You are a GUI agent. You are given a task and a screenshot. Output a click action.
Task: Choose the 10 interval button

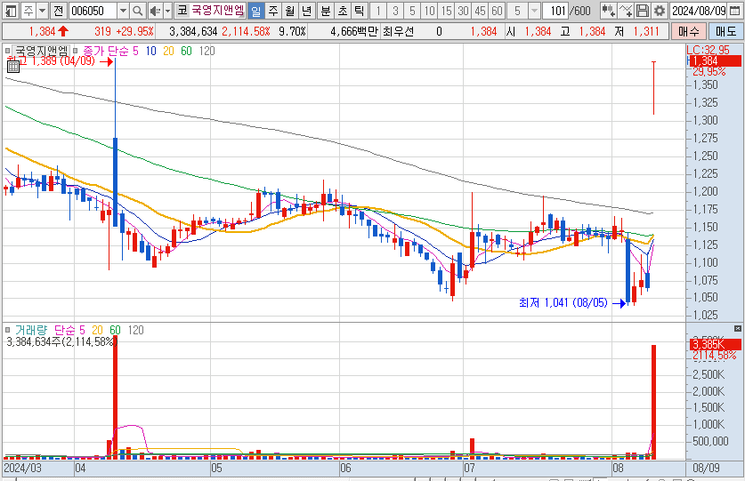[430, 11]
